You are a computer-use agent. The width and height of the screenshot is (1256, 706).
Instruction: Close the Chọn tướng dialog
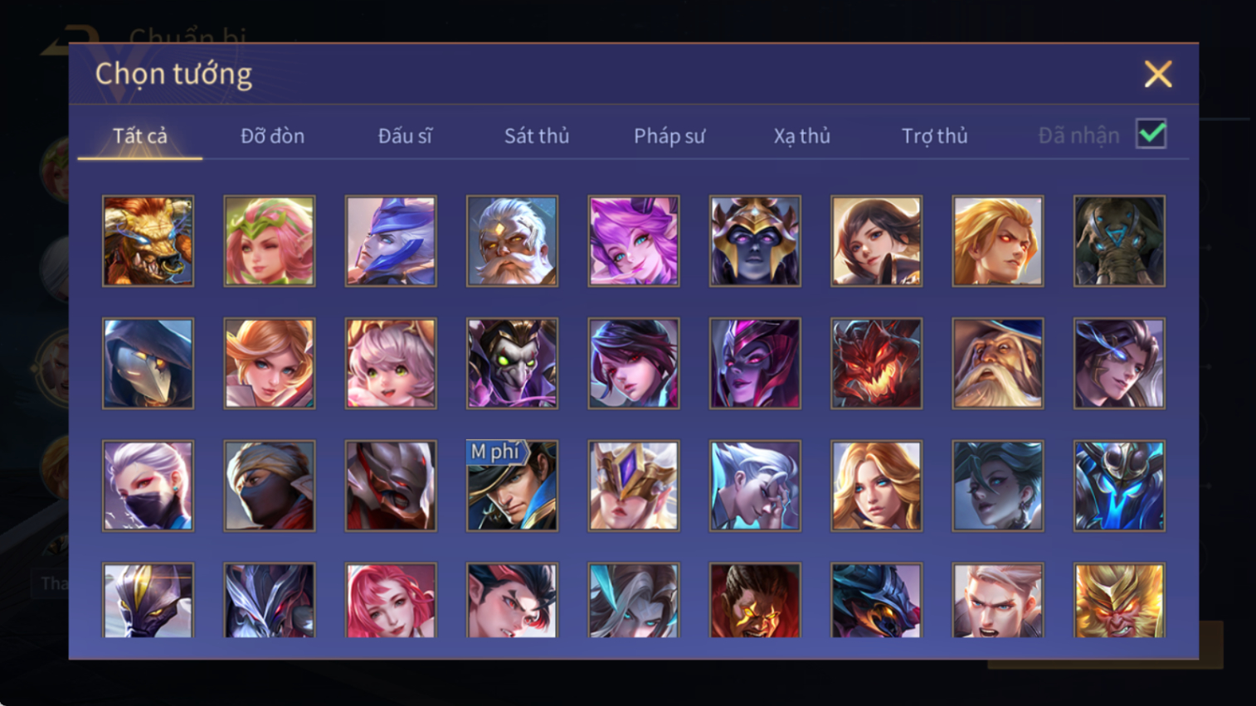pyautogui.click(x=1158, y=74)
